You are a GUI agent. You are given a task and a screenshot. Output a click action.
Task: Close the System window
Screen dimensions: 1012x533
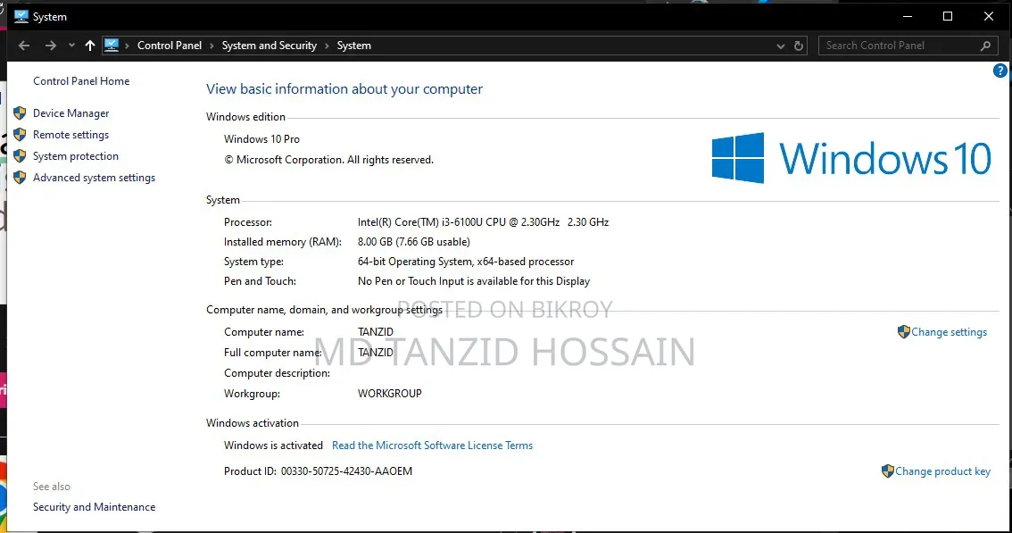988,16
